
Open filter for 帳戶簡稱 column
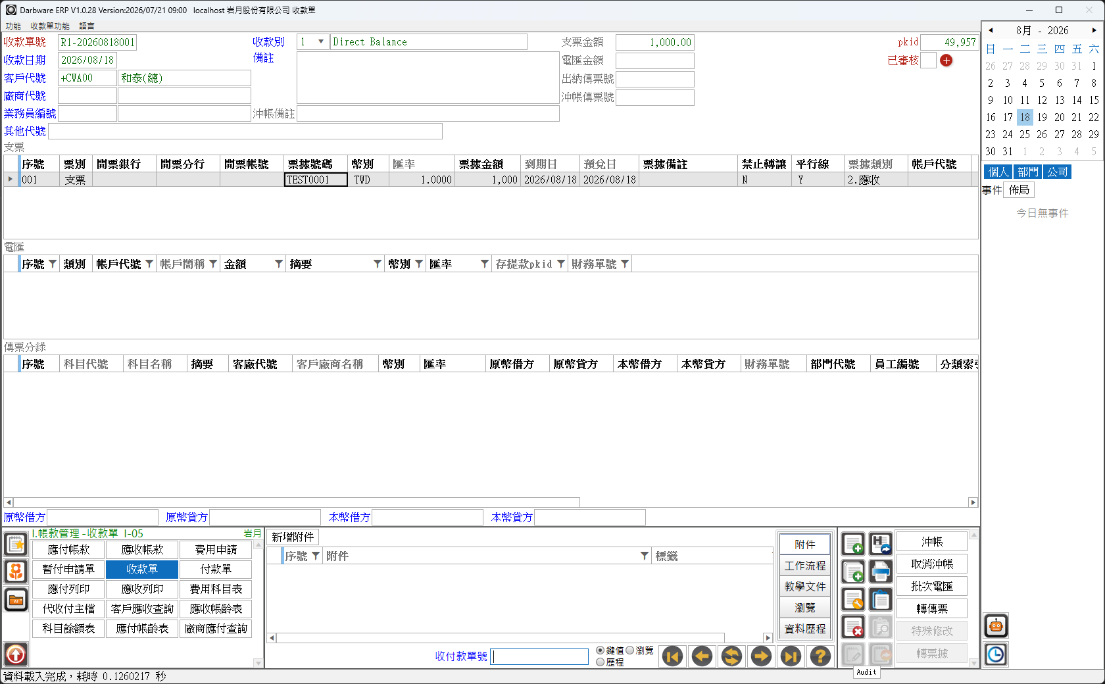(x=213, y=264)
